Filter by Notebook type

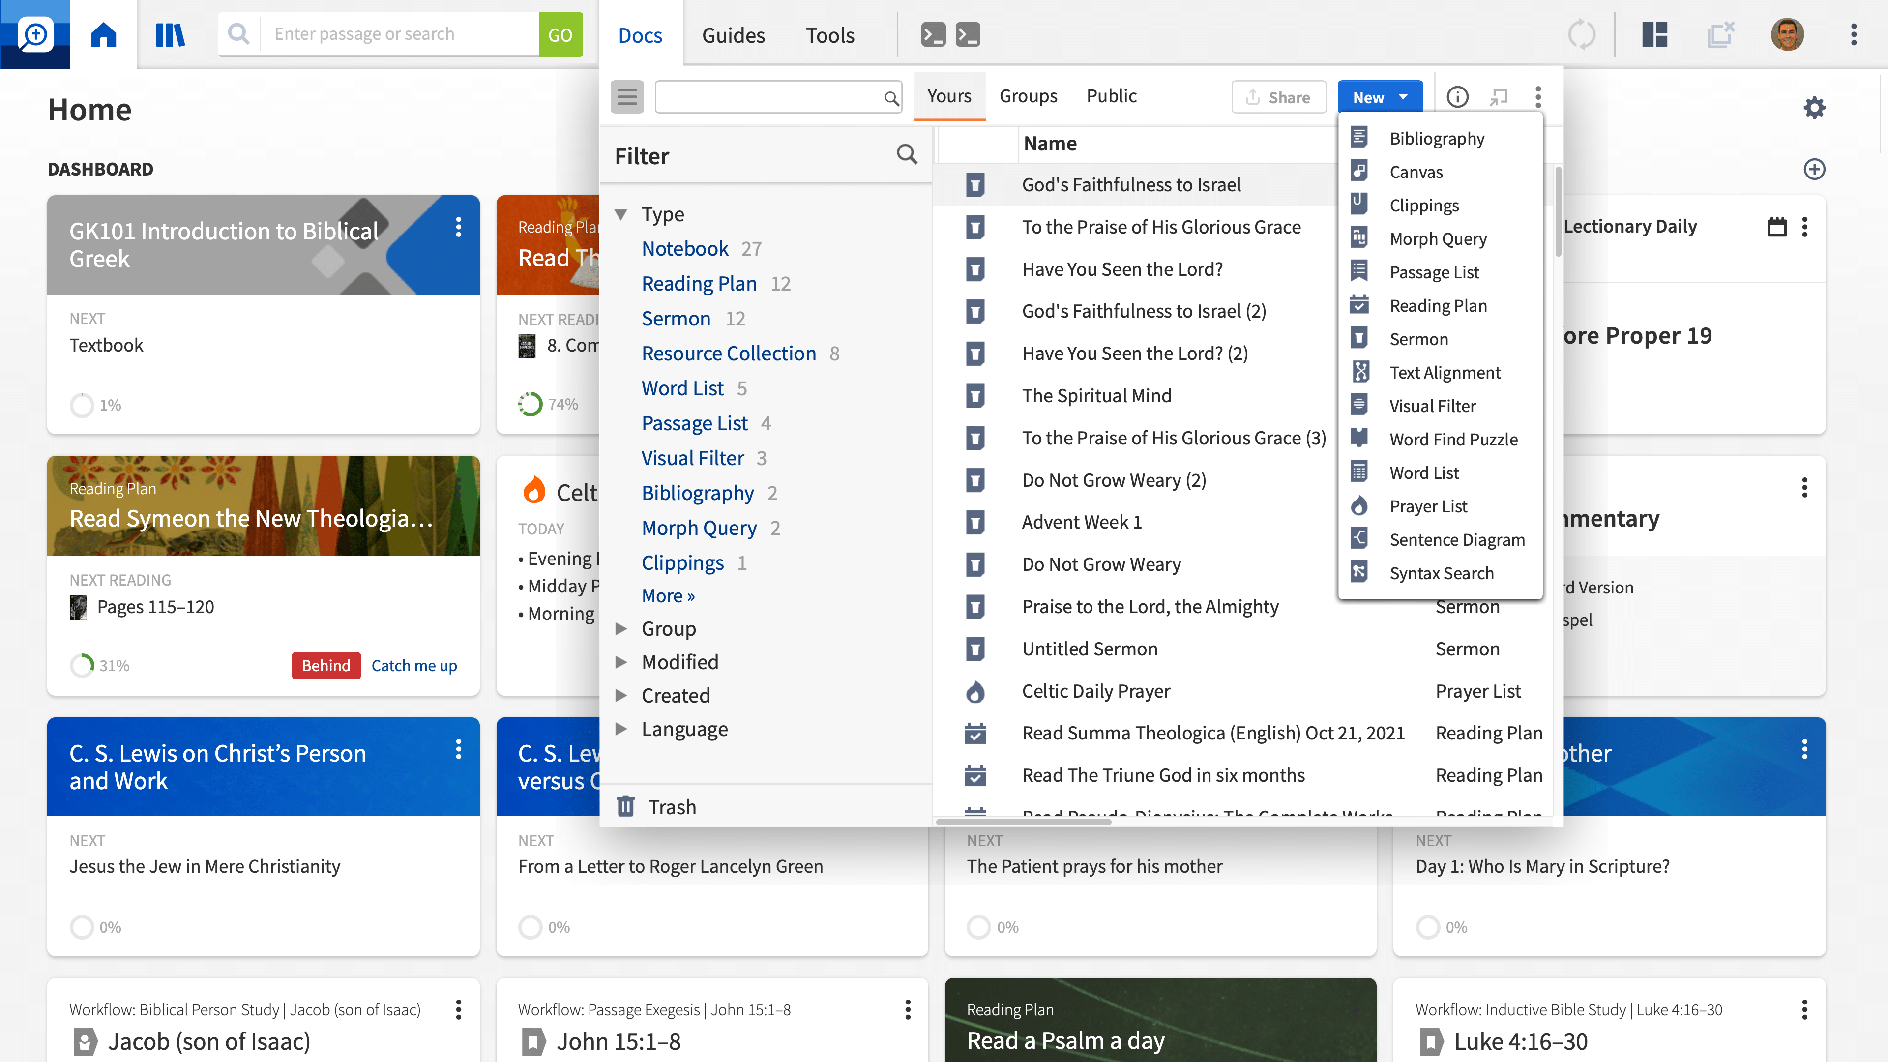click(684, 248)
